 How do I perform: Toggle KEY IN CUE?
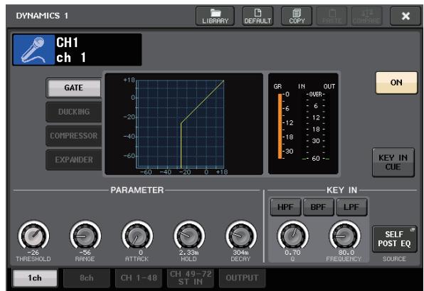click(x=393, y=162)
